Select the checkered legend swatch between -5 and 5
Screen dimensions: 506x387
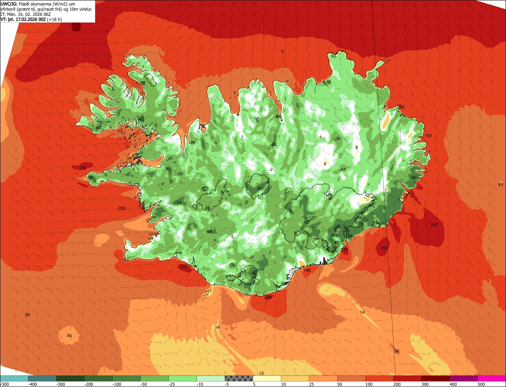[x=239, y=378]
